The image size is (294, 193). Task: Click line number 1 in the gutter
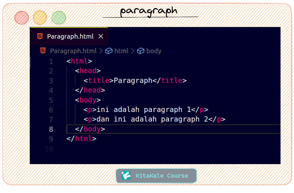pyautogui.click(x=51, y=61)
